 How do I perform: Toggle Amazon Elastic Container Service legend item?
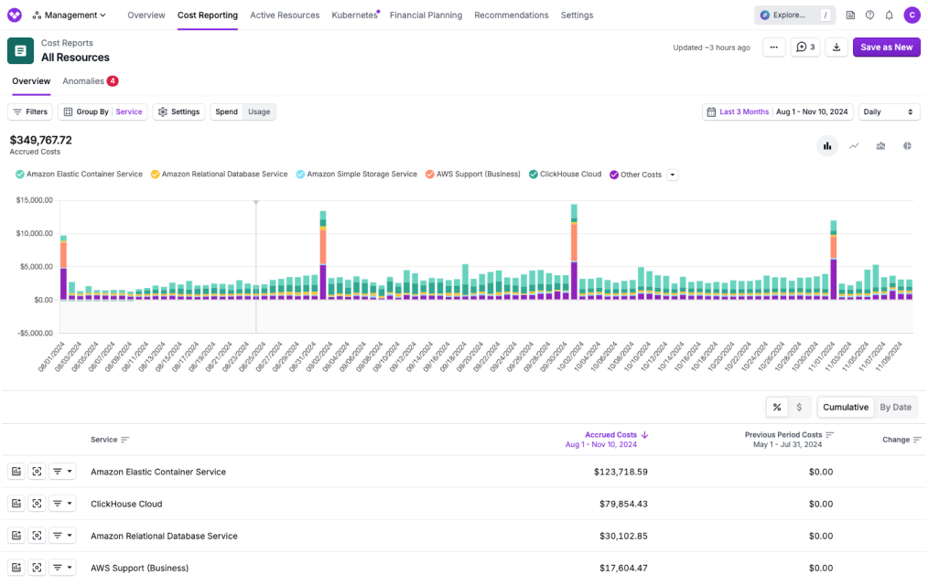pos(79,175)
